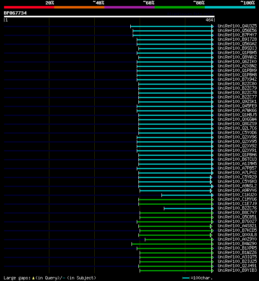The height and width of the screenshot is (281, 259).
Task: Select the UniRef100_C1E7J9 label
Action: (x=237, y=203)
